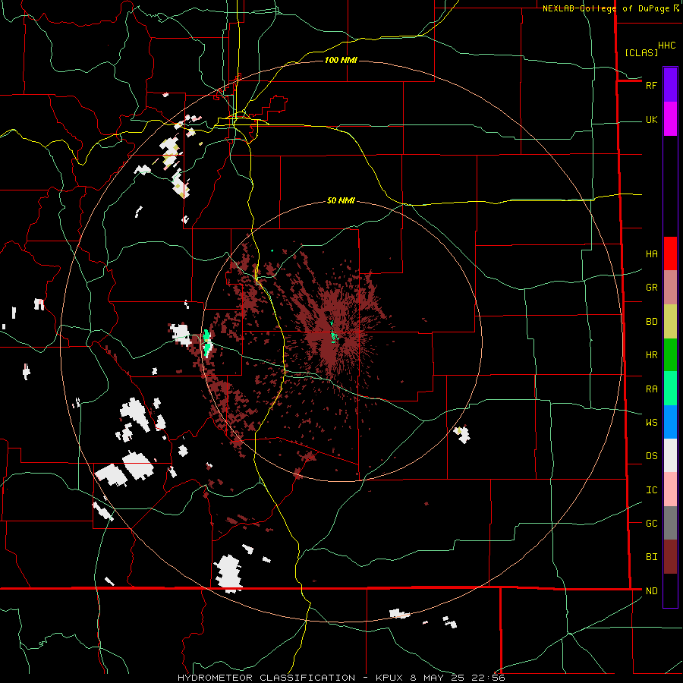The image size is (683, 683).
Task: Click the HA legend label
Action: (651, 253)
